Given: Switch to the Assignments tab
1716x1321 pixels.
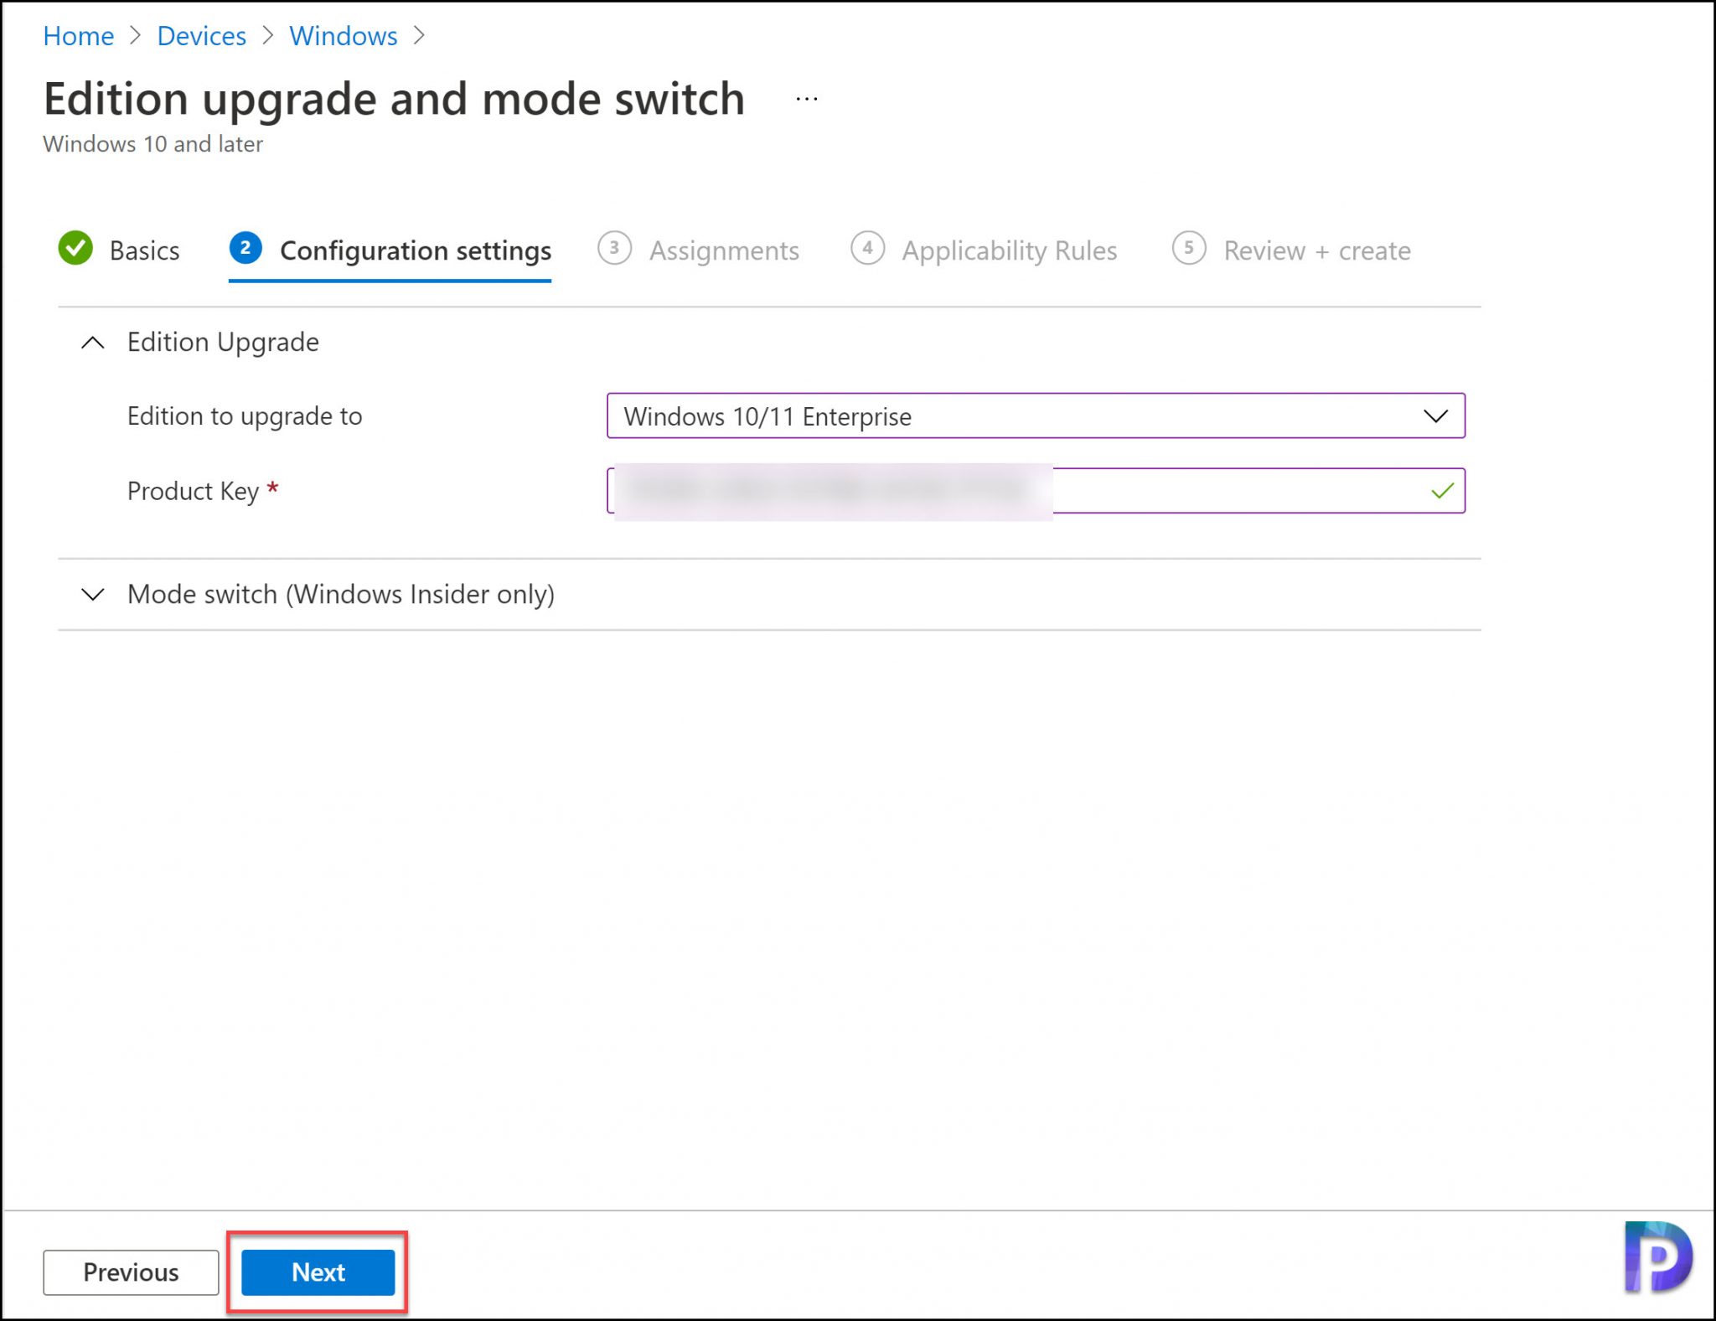Looking at the screenshot, I should pyautogui.click(x=699, y=250).
